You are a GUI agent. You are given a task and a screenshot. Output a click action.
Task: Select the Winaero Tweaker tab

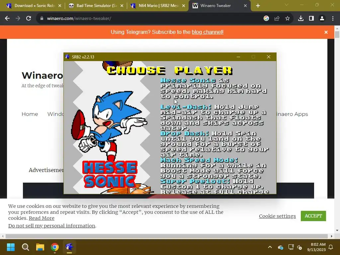pos(219,6)
